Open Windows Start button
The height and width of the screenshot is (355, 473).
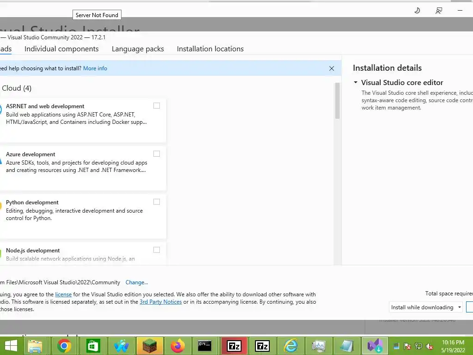click(x=11, y=346)
